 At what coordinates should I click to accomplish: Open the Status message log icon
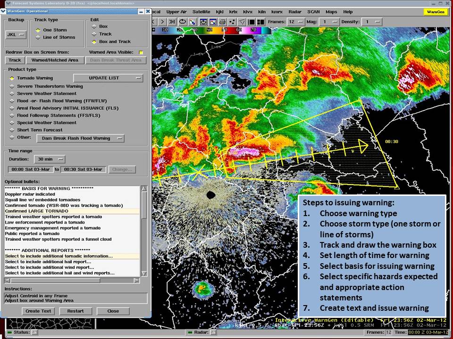pos(34,332)
